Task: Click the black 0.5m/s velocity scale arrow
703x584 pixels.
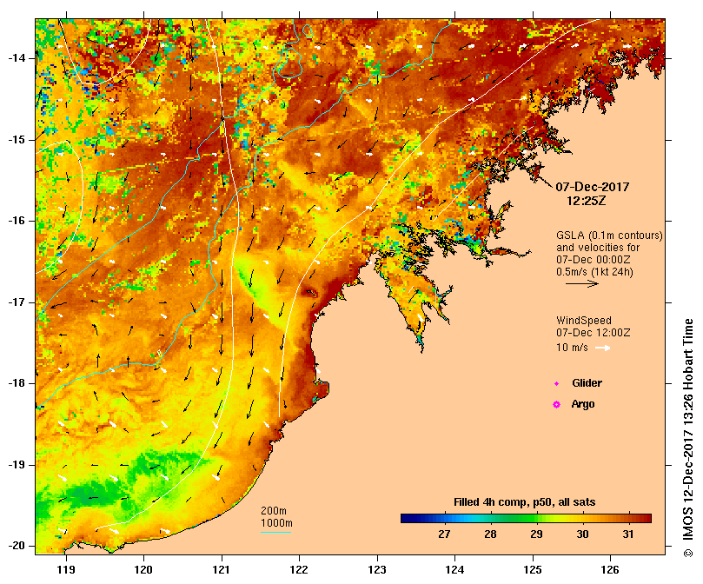Action: [582, 283]
